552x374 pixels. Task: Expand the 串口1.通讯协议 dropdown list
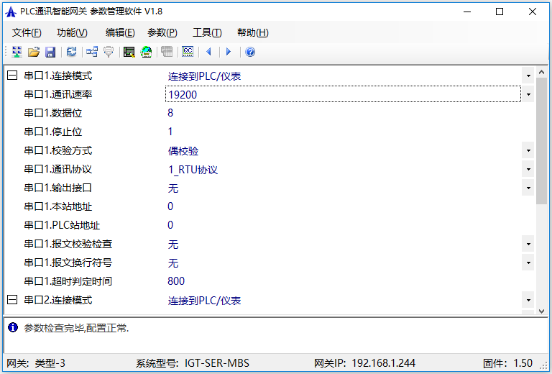[x=528, y=169]
